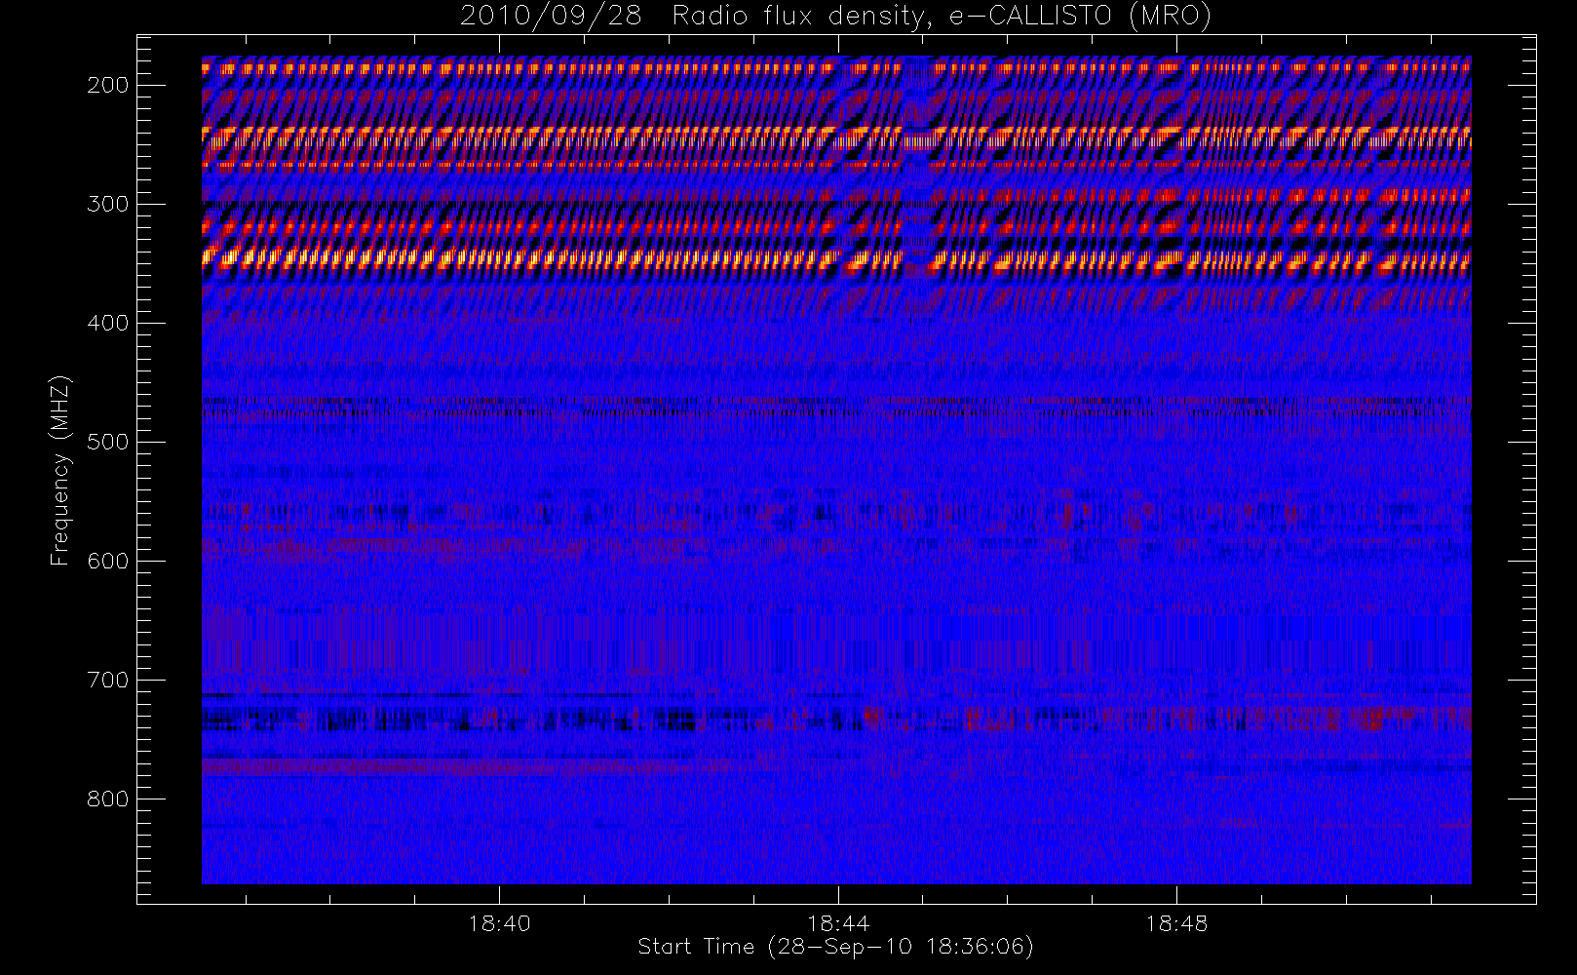Click the 200 frequency tick label
Image resolution: width=1577 pixels, height=975 pixels.
108,85
